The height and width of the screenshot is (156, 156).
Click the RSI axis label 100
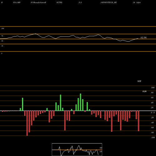click(3, 28)
